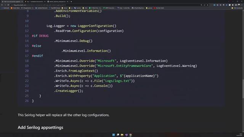Open Task View from the taskbar
This screenshot has height=137, width=244.
coord(118,135)
